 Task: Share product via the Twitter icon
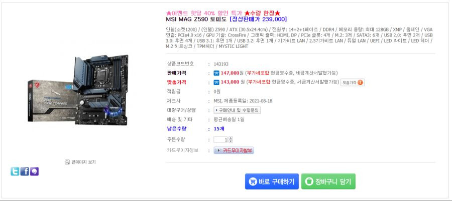15,171
